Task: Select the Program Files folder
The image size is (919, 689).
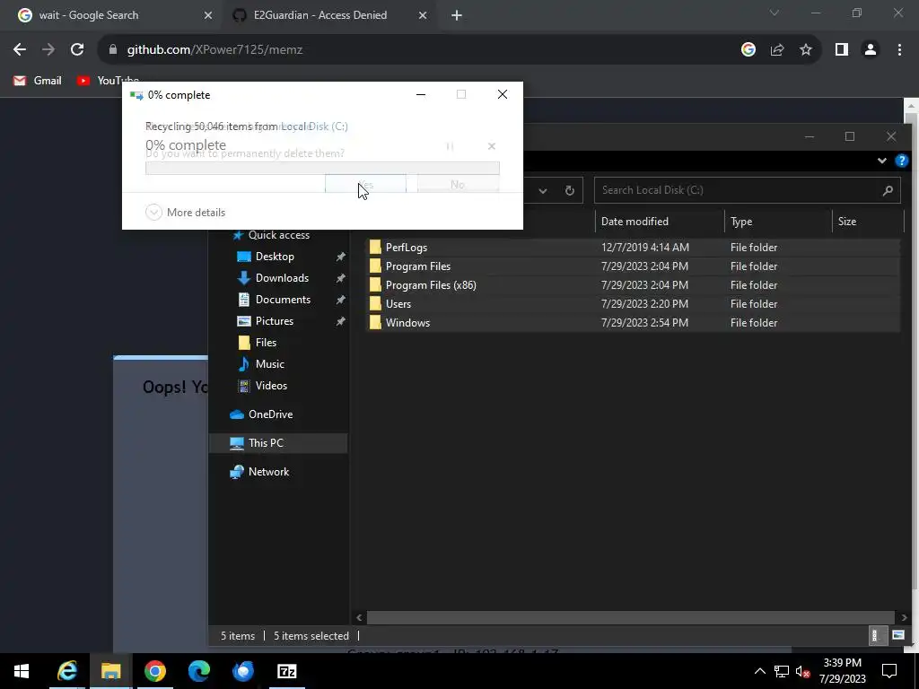Action: pos(633,266)
